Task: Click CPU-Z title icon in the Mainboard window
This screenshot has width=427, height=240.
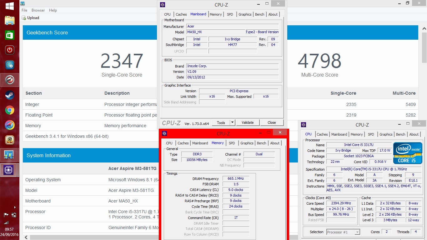Action: pos(162,5)
